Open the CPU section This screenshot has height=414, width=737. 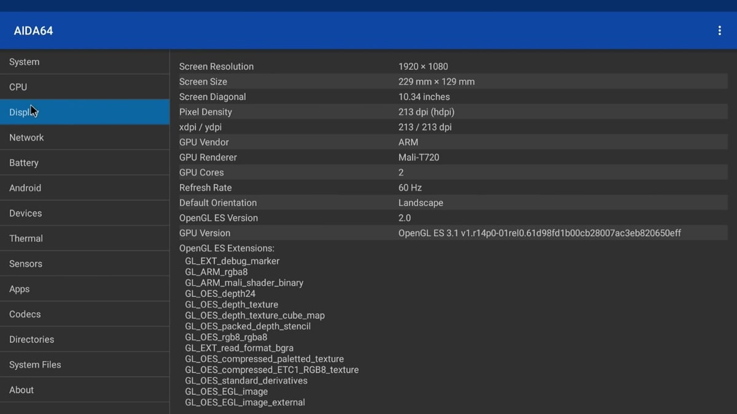(x=18, y=87)
